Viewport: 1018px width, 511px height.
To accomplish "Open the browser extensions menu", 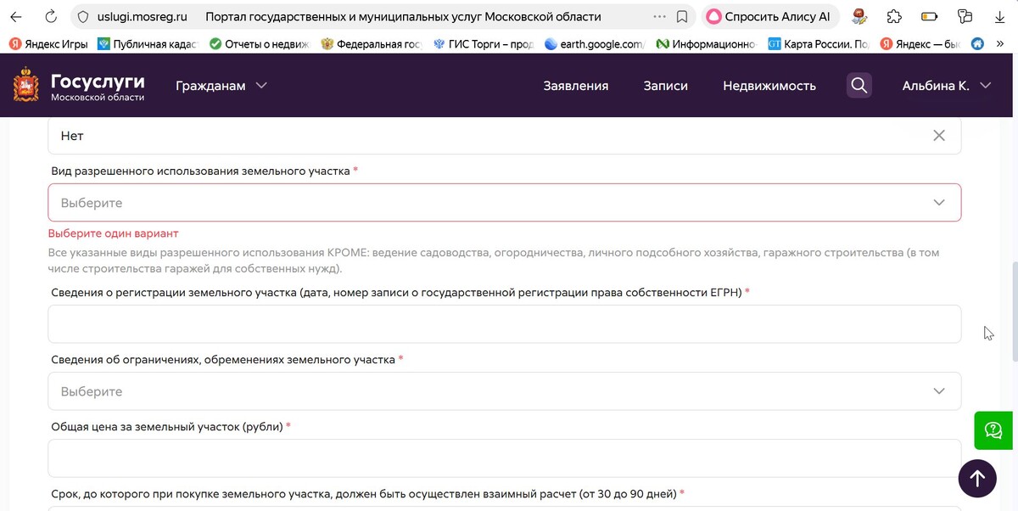I will (893, 16).
